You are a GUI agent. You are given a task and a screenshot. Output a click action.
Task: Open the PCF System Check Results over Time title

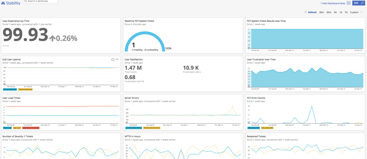[266, 21]
